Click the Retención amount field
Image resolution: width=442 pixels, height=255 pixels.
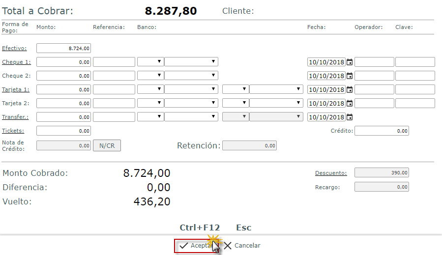tap(249, 145)
